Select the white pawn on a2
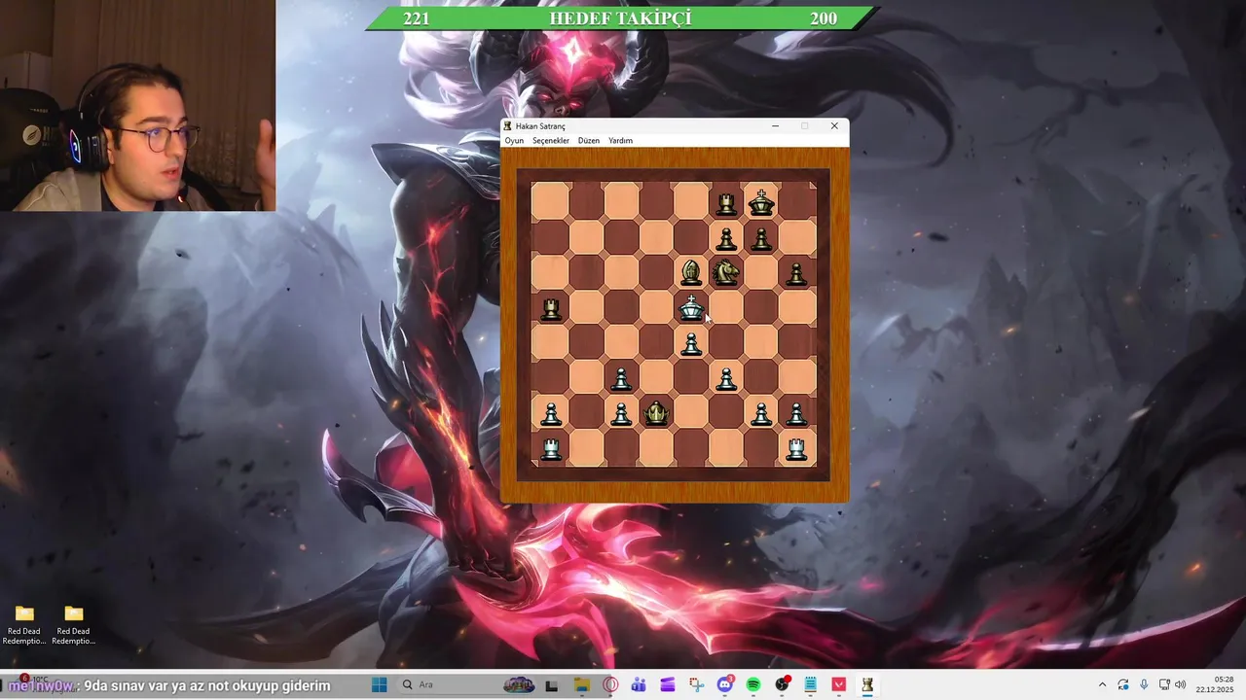The height and width of the screenshot is (700, 1246). pos(551,413)
